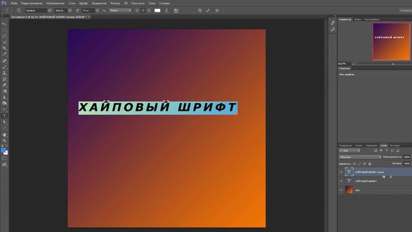Lock layer position

365,164
